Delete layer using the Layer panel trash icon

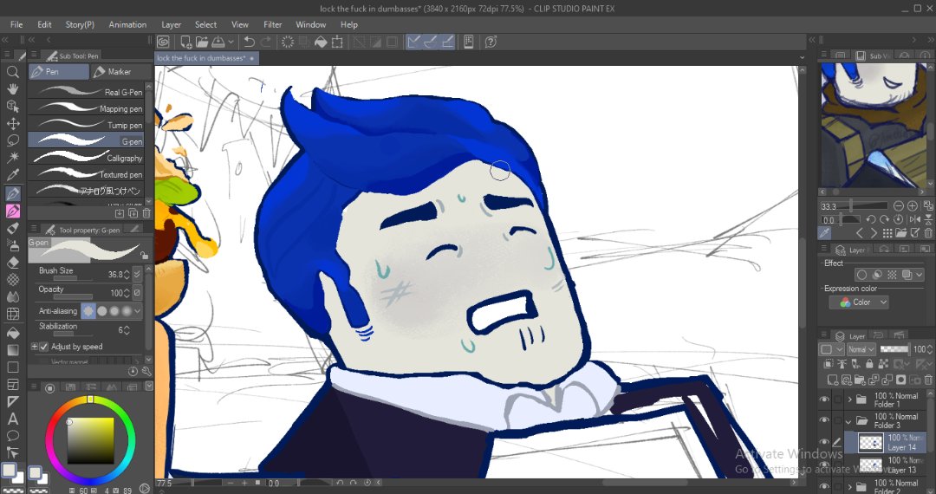pyautogui.click(x=928, y=380)
